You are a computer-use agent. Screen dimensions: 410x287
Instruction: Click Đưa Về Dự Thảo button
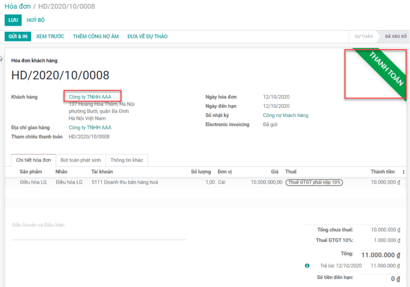coord(147,36)
